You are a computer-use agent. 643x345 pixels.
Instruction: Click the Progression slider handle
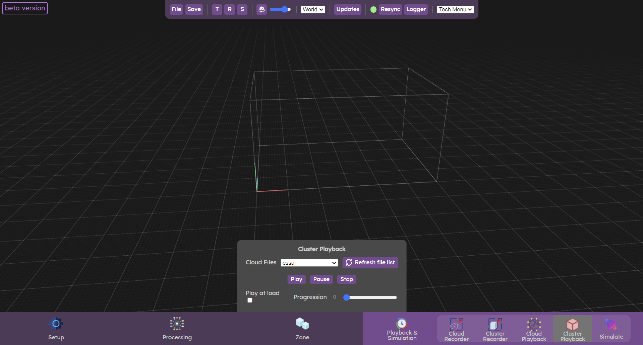(x=347, y=297)
